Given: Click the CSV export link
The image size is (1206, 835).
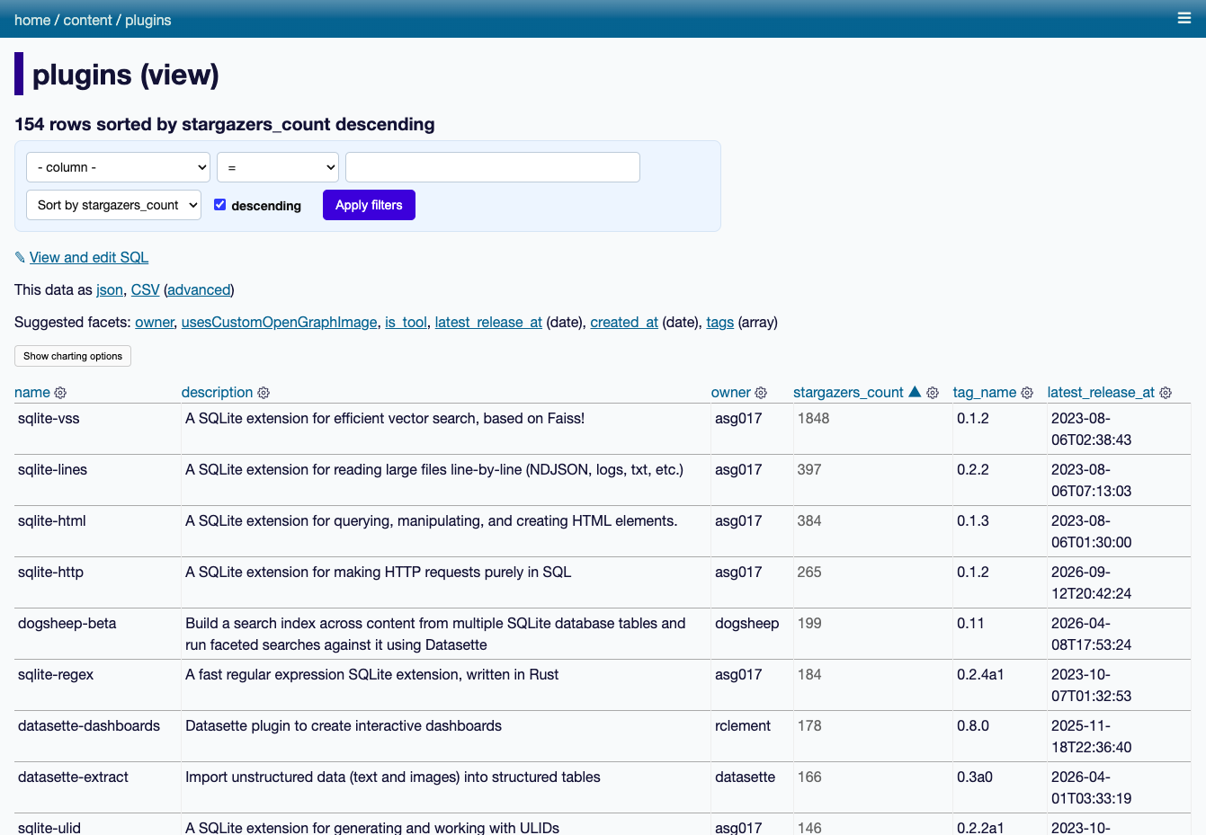Looking at the screenshot, I should [x=145, y=289].
